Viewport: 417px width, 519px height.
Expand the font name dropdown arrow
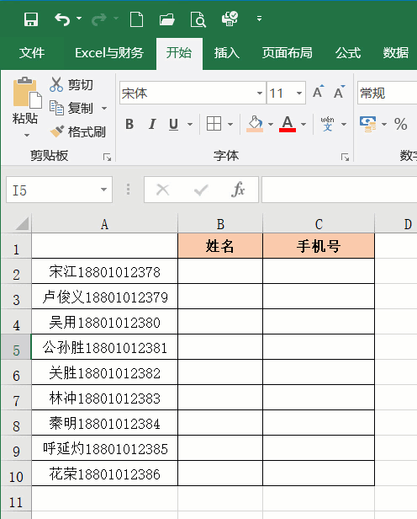pyautogui.click(x=260, y=93)
